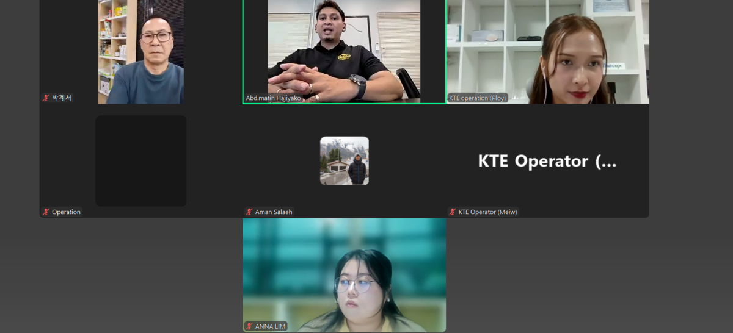Viewport: 733px width, 333px height.
Task: Click the KTE operation (Ploy) name label
Action: coord(478,98)
